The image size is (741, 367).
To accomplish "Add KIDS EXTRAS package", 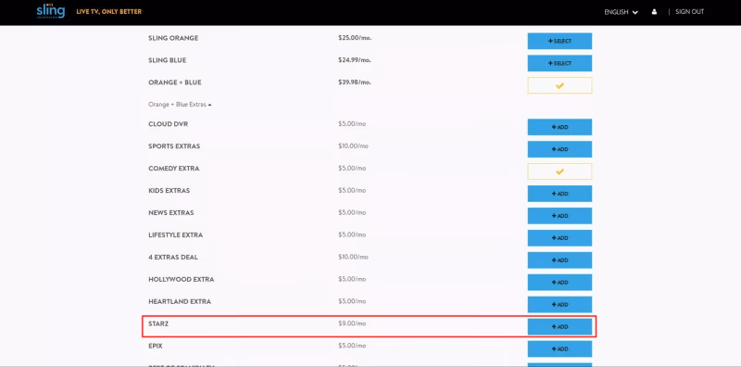I will 559,194.
